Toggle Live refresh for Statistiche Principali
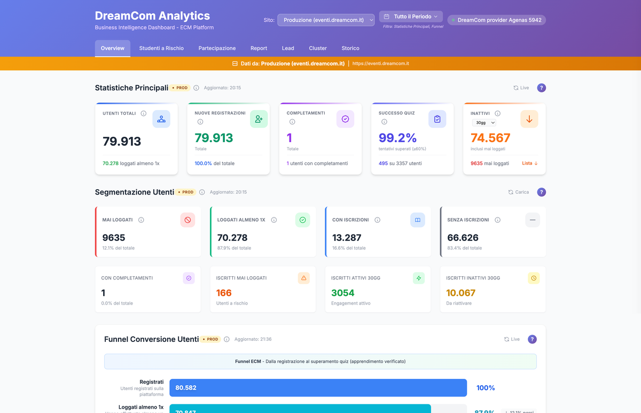This screenshot has height=413, width=641. coord(520,88)
